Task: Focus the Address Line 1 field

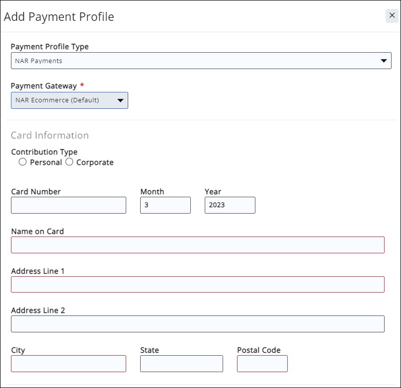Action: pos(198,284)
